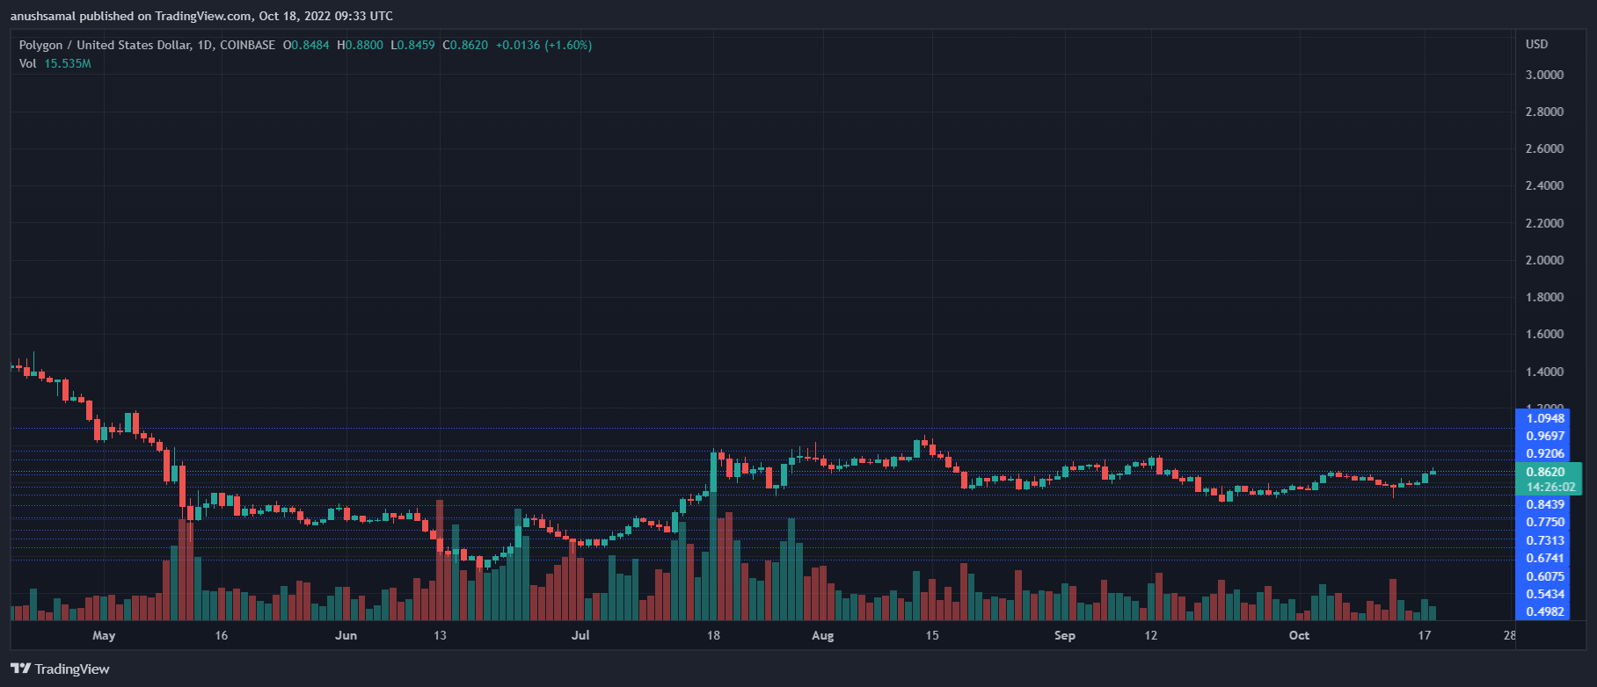This screenshot has width=1597, height=687.
Task: Click the open value 'O0.8484'
Action: coord(306,45)
